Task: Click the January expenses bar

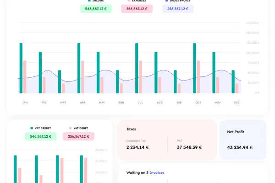Action: click(25, 77)
